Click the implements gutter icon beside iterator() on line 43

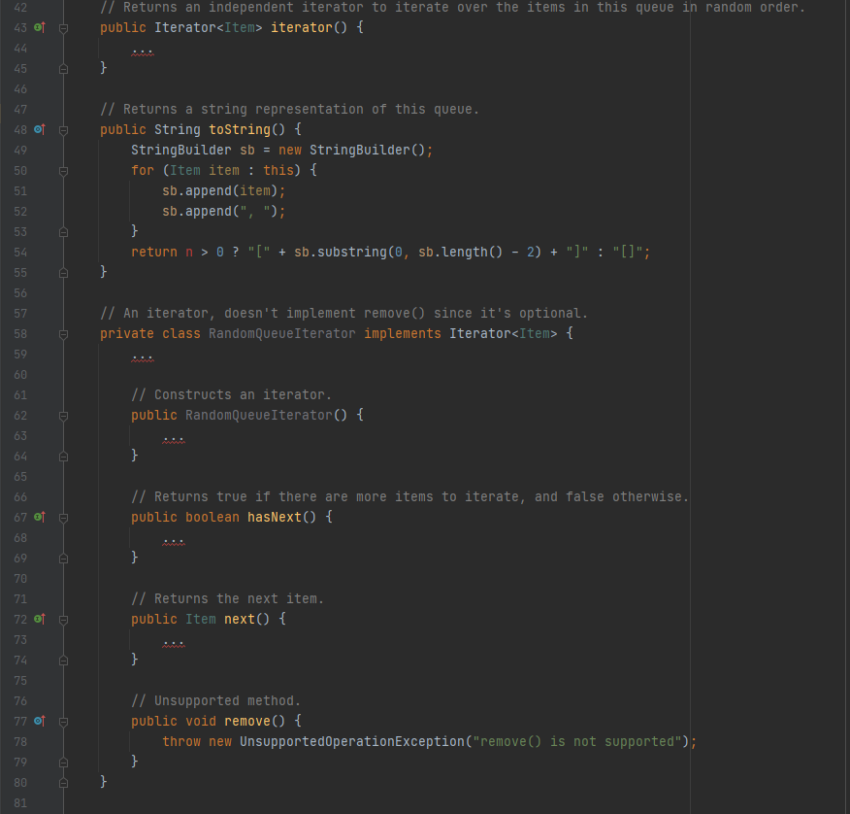tap(40, 27)
